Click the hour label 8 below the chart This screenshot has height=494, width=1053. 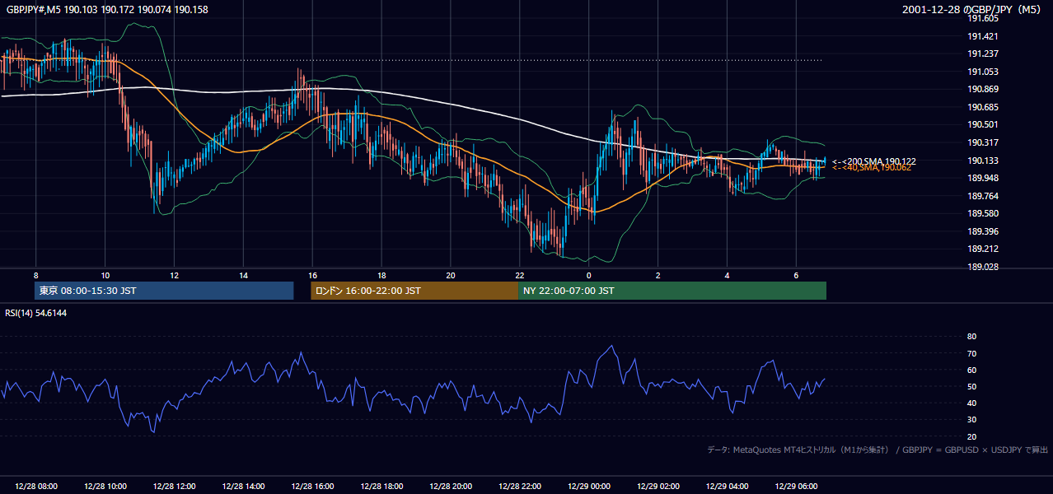[36, 275]
